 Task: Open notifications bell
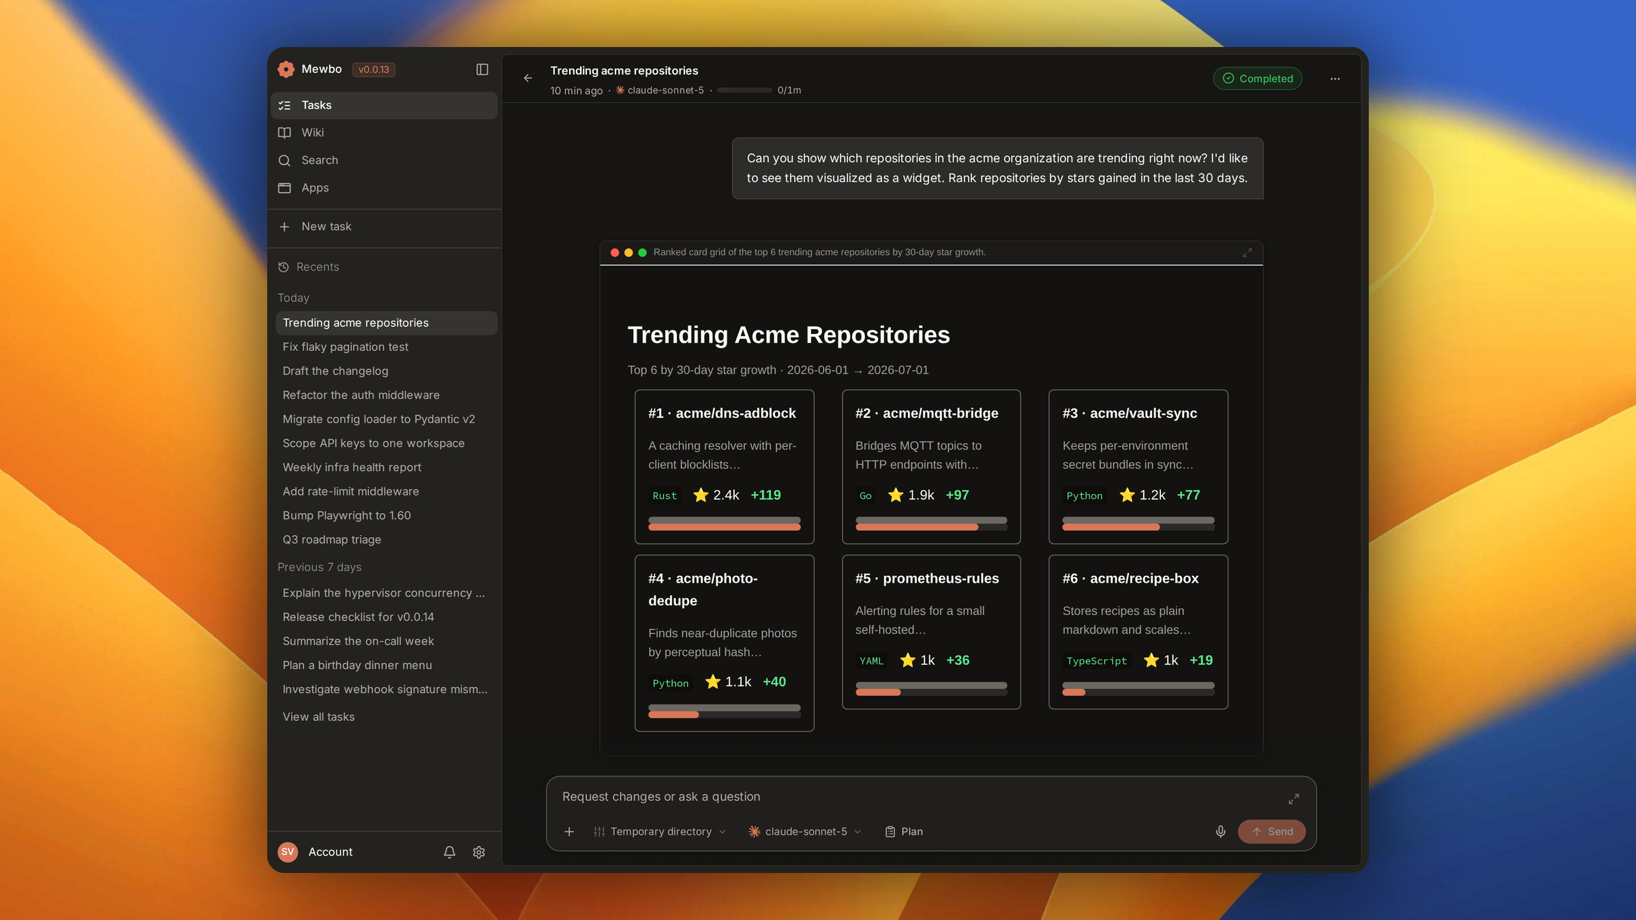(x=449, y=852)
